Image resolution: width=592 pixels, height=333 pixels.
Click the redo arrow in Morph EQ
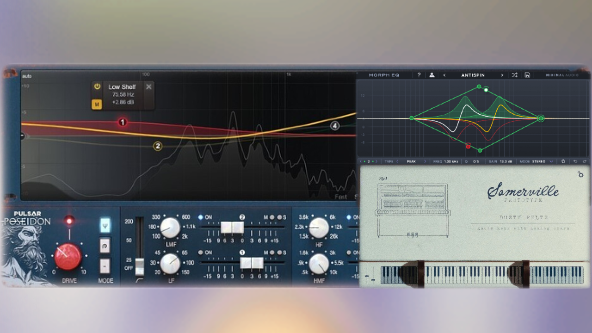click(x=585, y=161)
